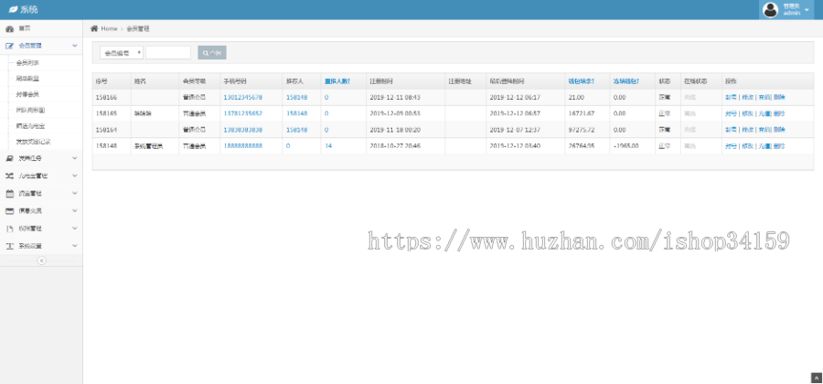Select 发放奖励记录 in the sidebar submenu
The height and width of the screenshot is (384, 823).
point(33,142)
